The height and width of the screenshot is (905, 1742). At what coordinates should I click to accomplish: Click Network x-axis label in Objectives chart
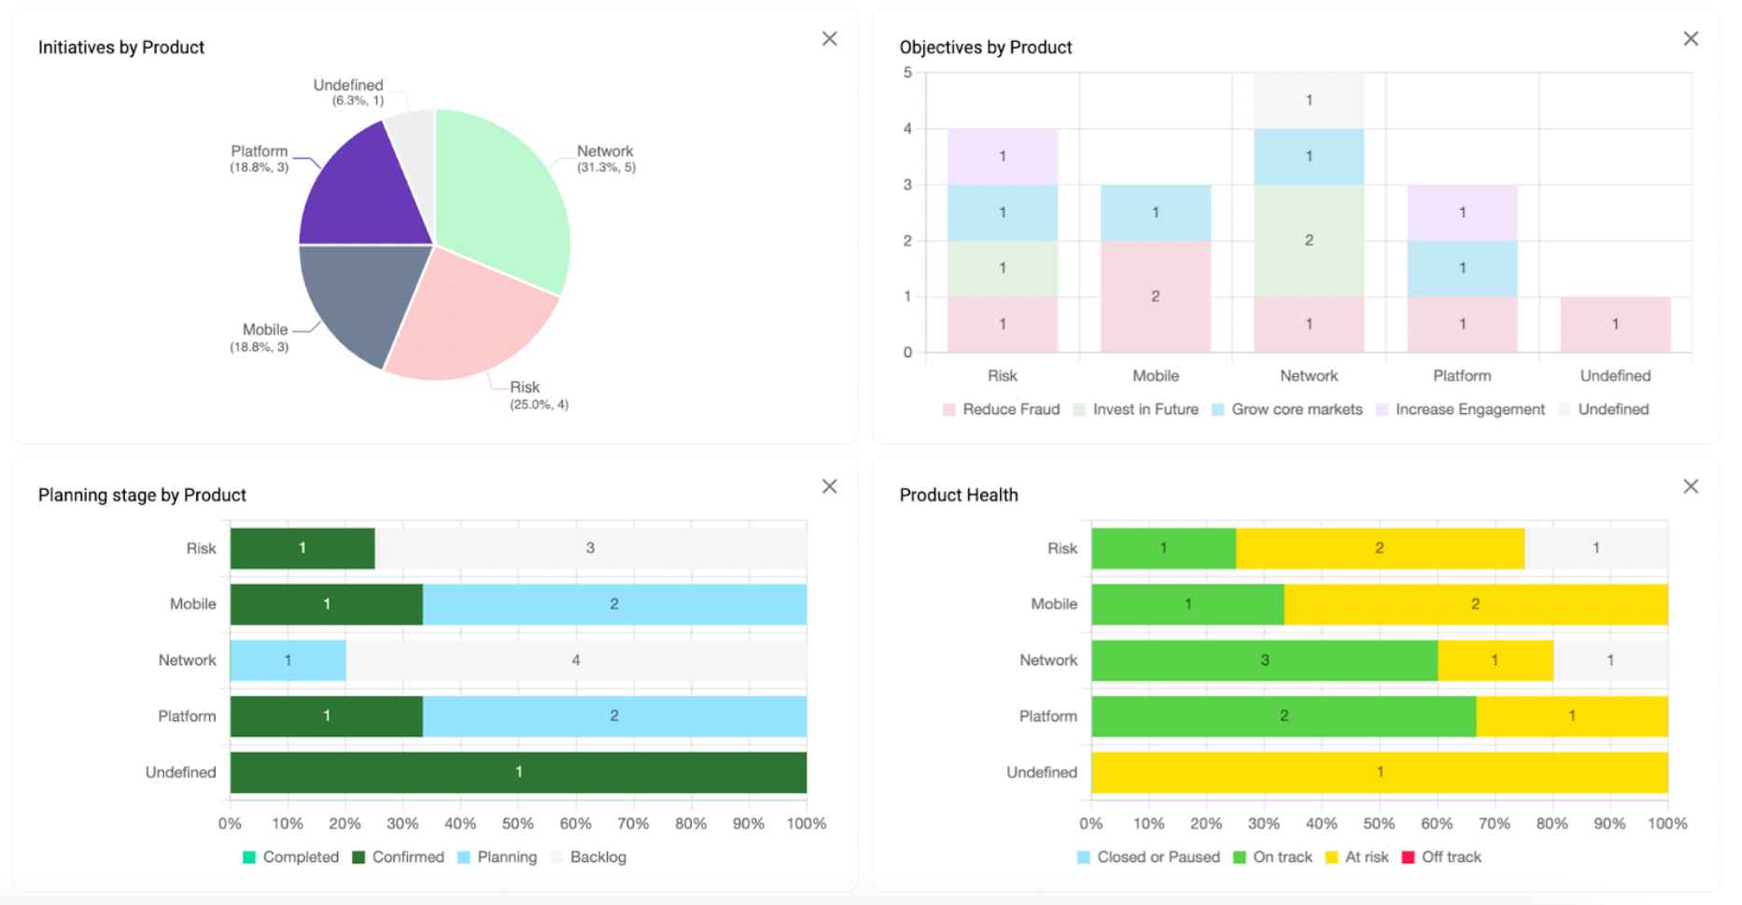click(x=1309, y=376)
